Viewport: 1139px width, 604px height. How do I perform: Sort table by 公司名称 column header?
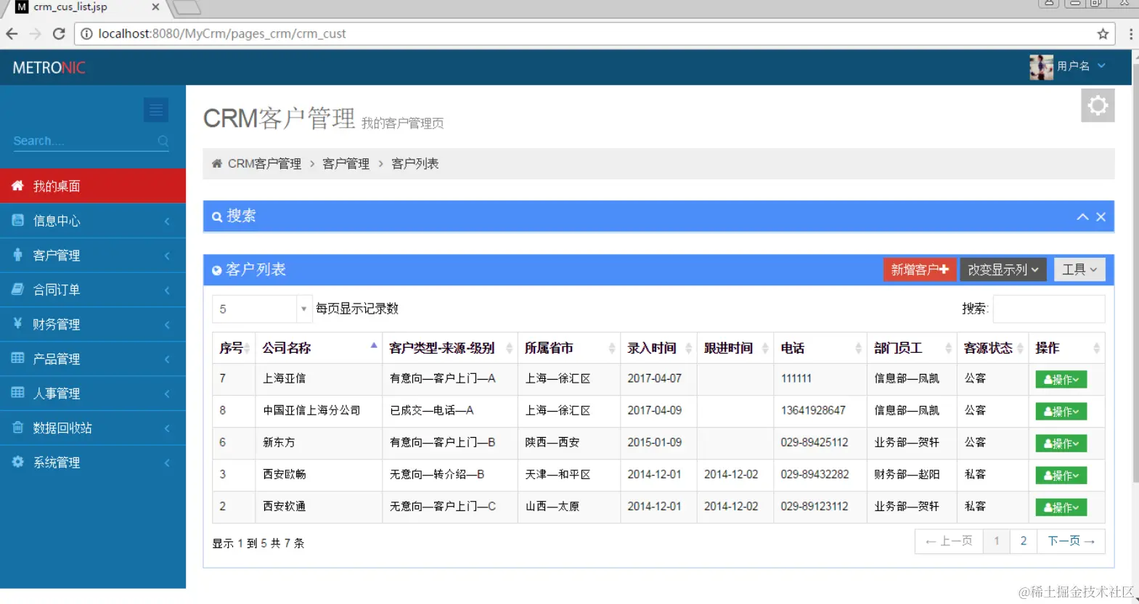tap(319, 348)
